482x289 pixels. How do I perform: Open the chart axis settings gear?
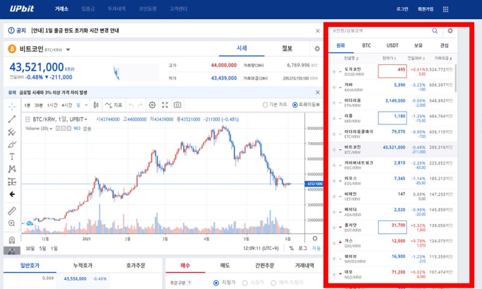tap(315, 238)
